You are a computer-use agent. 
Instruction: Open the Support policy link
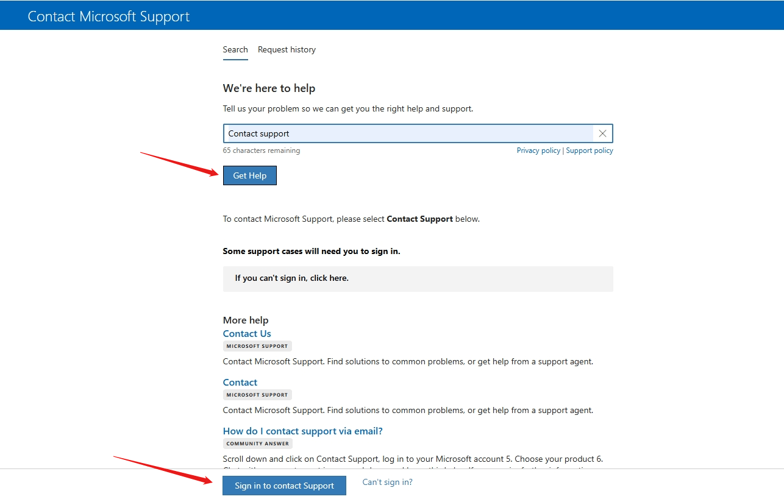[x=590, y=150]
